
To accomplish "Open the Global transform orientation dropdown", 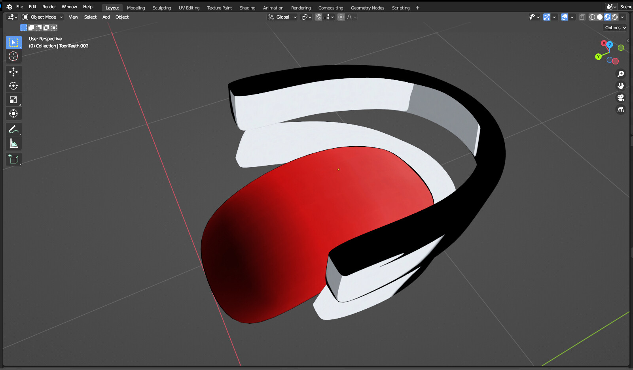I will 282,17.
